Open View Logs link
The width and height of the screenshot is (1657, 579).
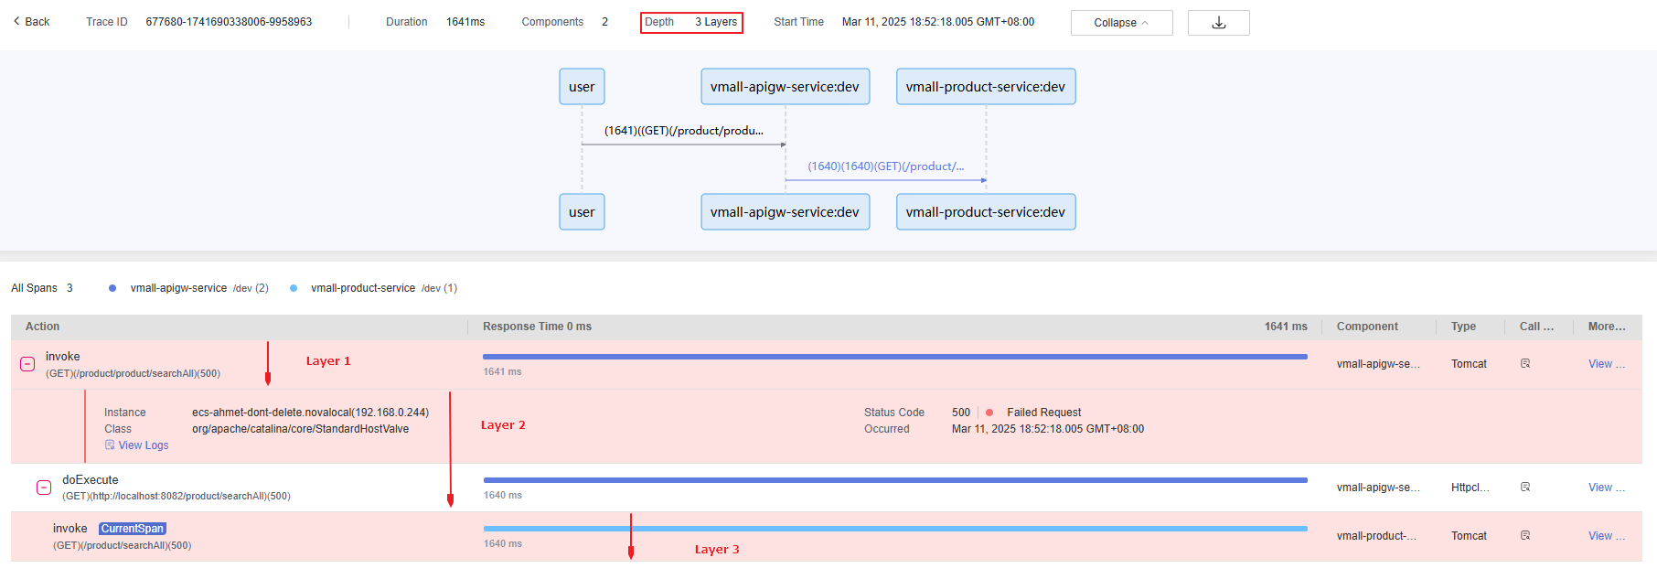[x=136, y=445]
